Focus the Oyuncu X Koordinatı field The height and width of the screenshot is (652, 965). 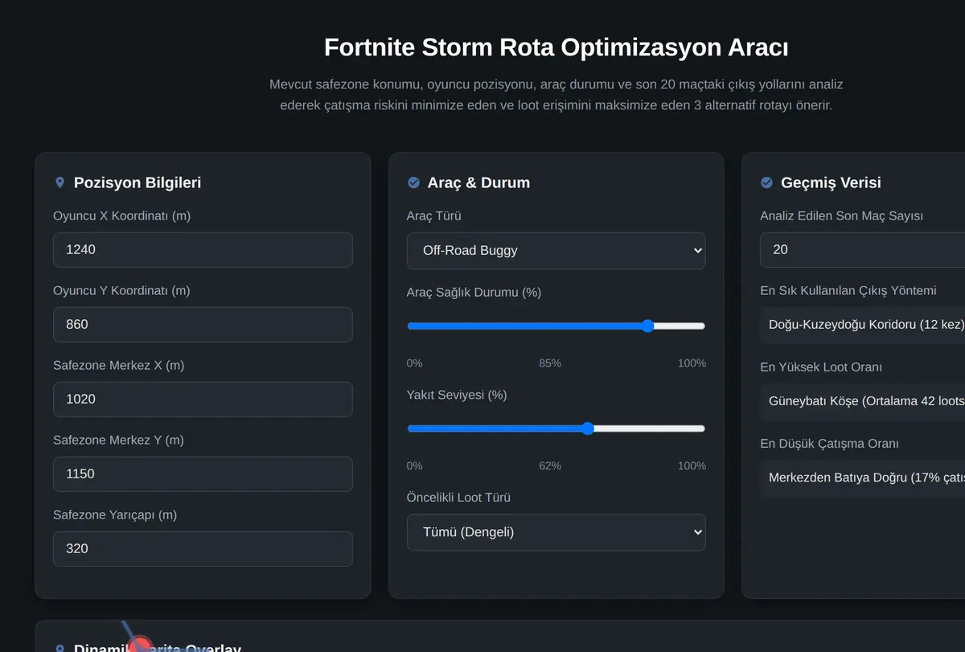pos(203,250)
